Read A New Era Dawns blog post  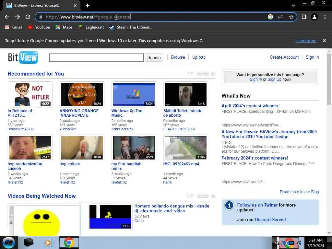pyautogui.click(x=269, y=134)
